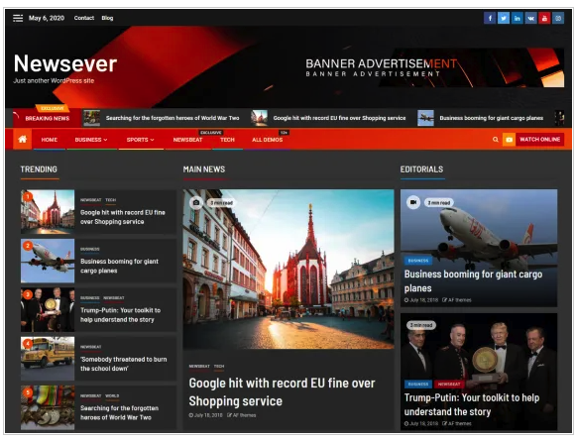Open main headline Google hit with record EU fine

pos(282,392)
